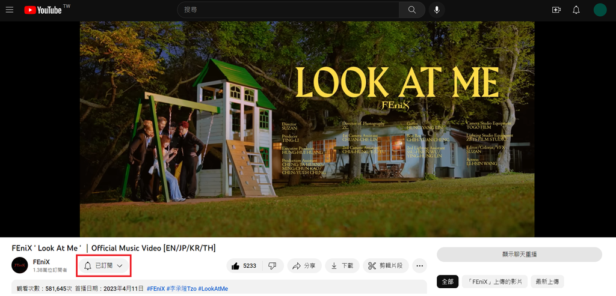Screen dimensions: 616x296
Task: Open the #FEniX hashtag link
Action: point(156,289)
